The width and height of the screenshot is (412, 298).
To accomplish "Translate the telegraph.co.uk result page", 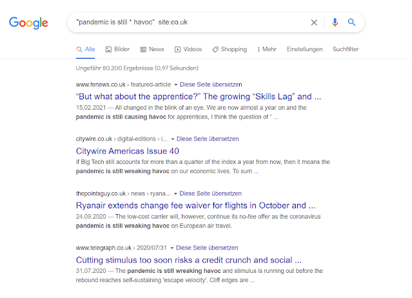I will (x=207, y=248).
